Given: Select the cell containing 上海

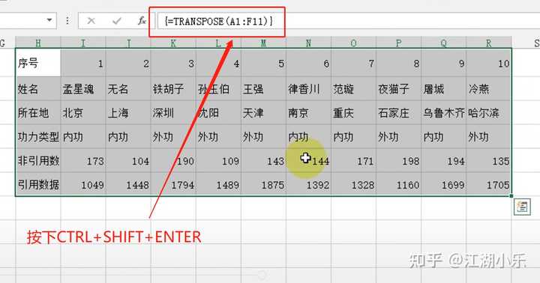Looking at the screenshot, I should 128,112.
